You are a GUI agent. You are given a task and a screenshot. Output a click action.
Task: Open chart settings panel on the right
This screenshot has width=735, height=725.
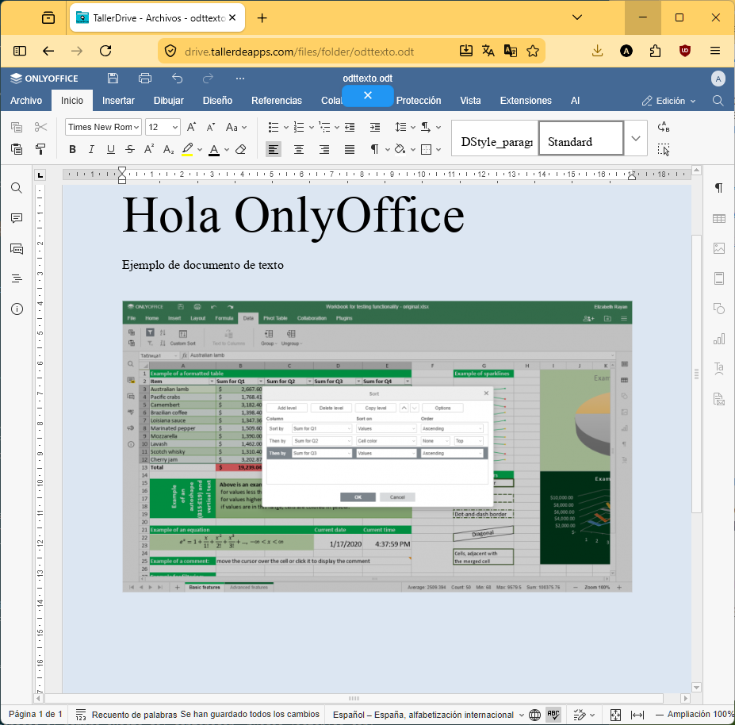[718, 339]
